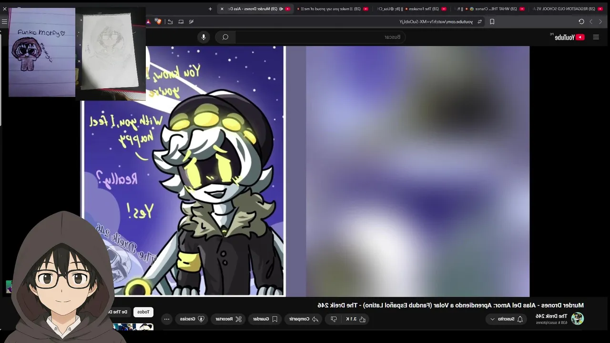The width and height of the screenshot is (610, 343).
Task: Switch to the WHAT THE... Chance tab
Action: pos(488,9)
